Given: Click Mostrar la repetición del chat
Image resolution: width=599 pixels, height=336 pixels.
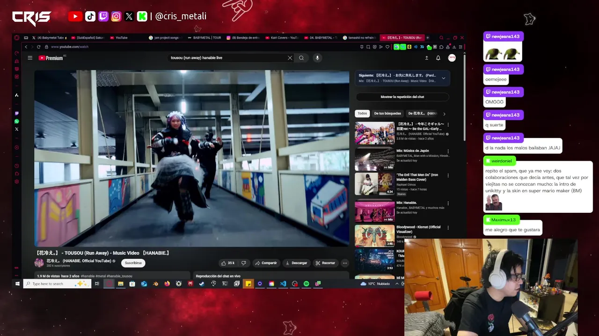Looking at the screenshot, I should (402, 97).
